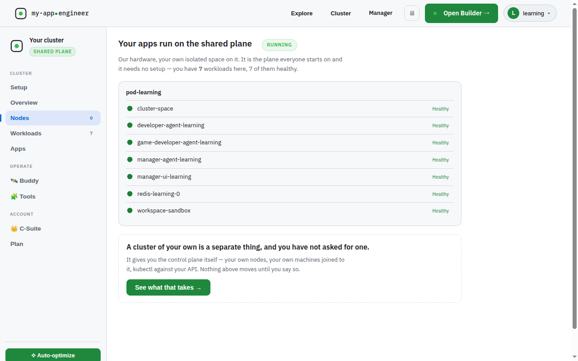Click the status dot for workspace-sandbox
Screen dimensions: 578x361
coord(130,210)
